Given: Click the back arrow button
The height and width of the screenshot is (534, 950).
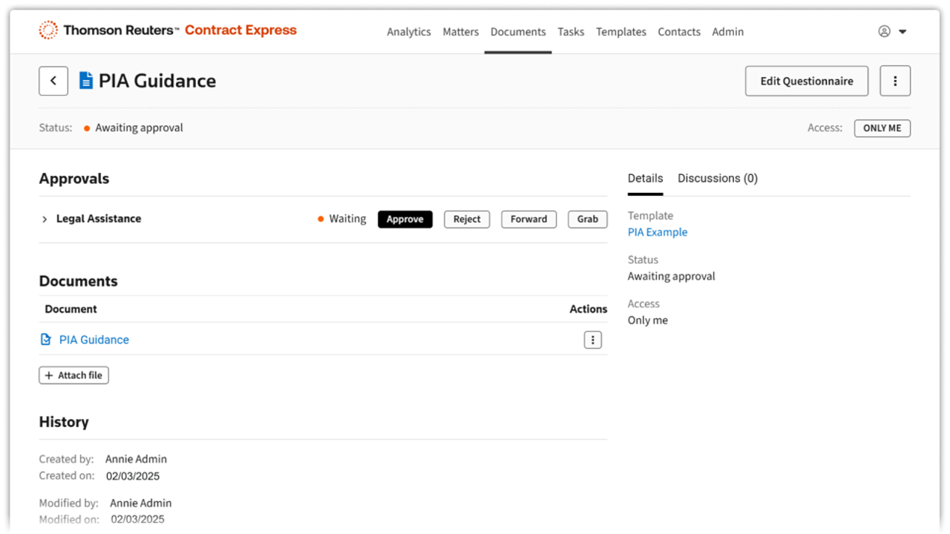Looking at the screenshot, I should click(x=53, y=81).
